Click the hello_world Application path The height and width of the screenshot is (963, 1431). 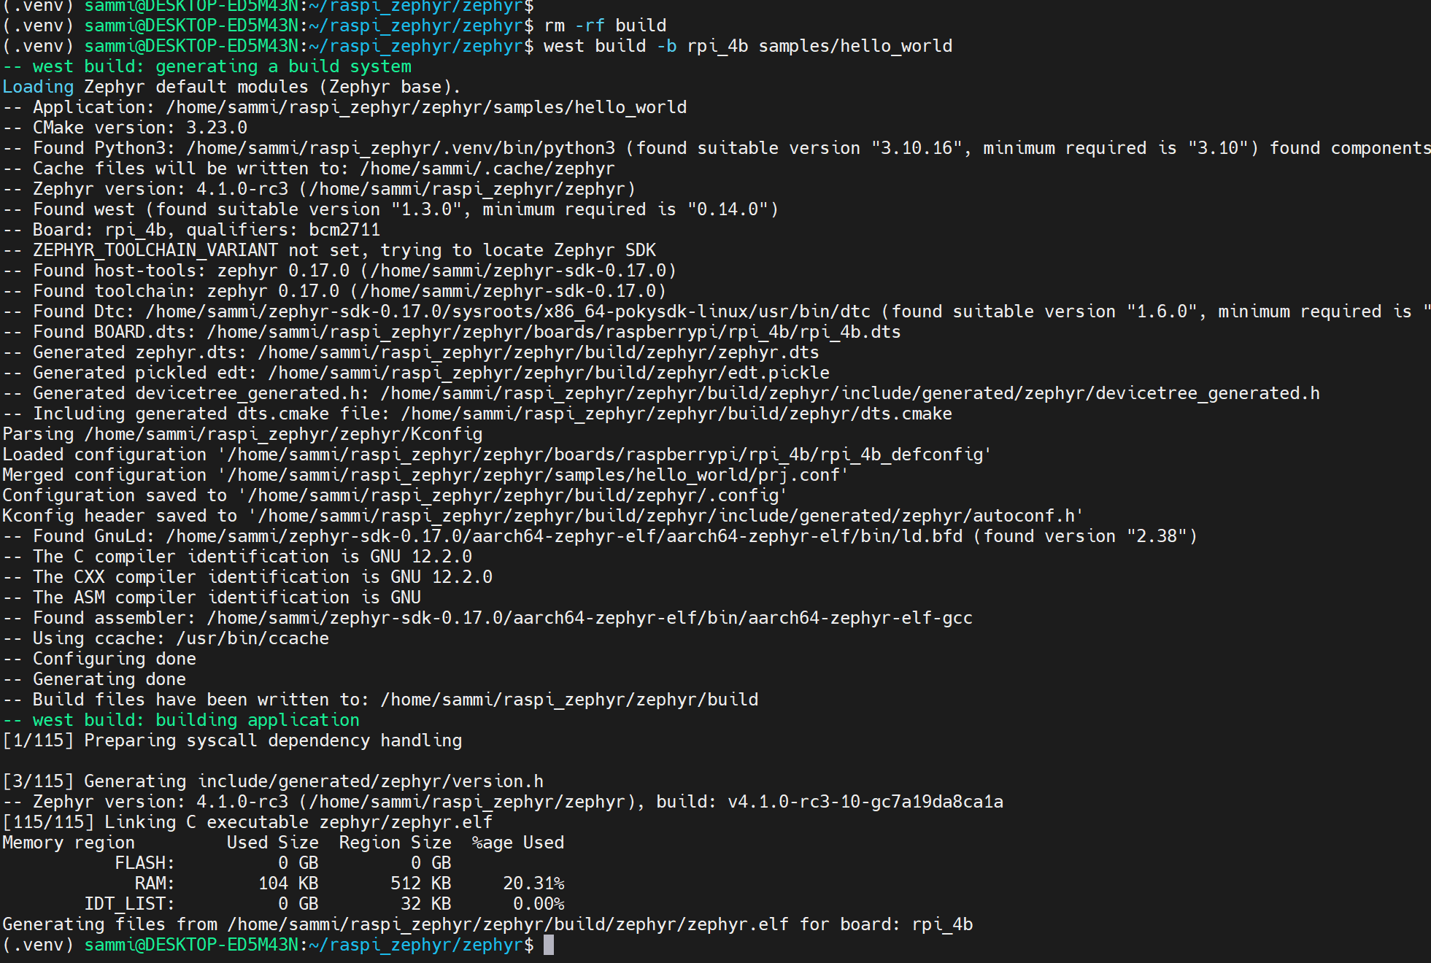[426, 107]
